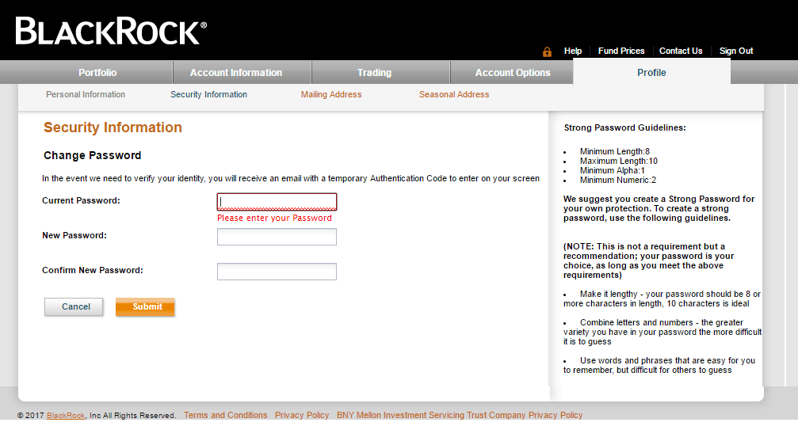This screenshot has height=426, width=798.
Task: View Fund Prices page
Action: coord(621,51)
